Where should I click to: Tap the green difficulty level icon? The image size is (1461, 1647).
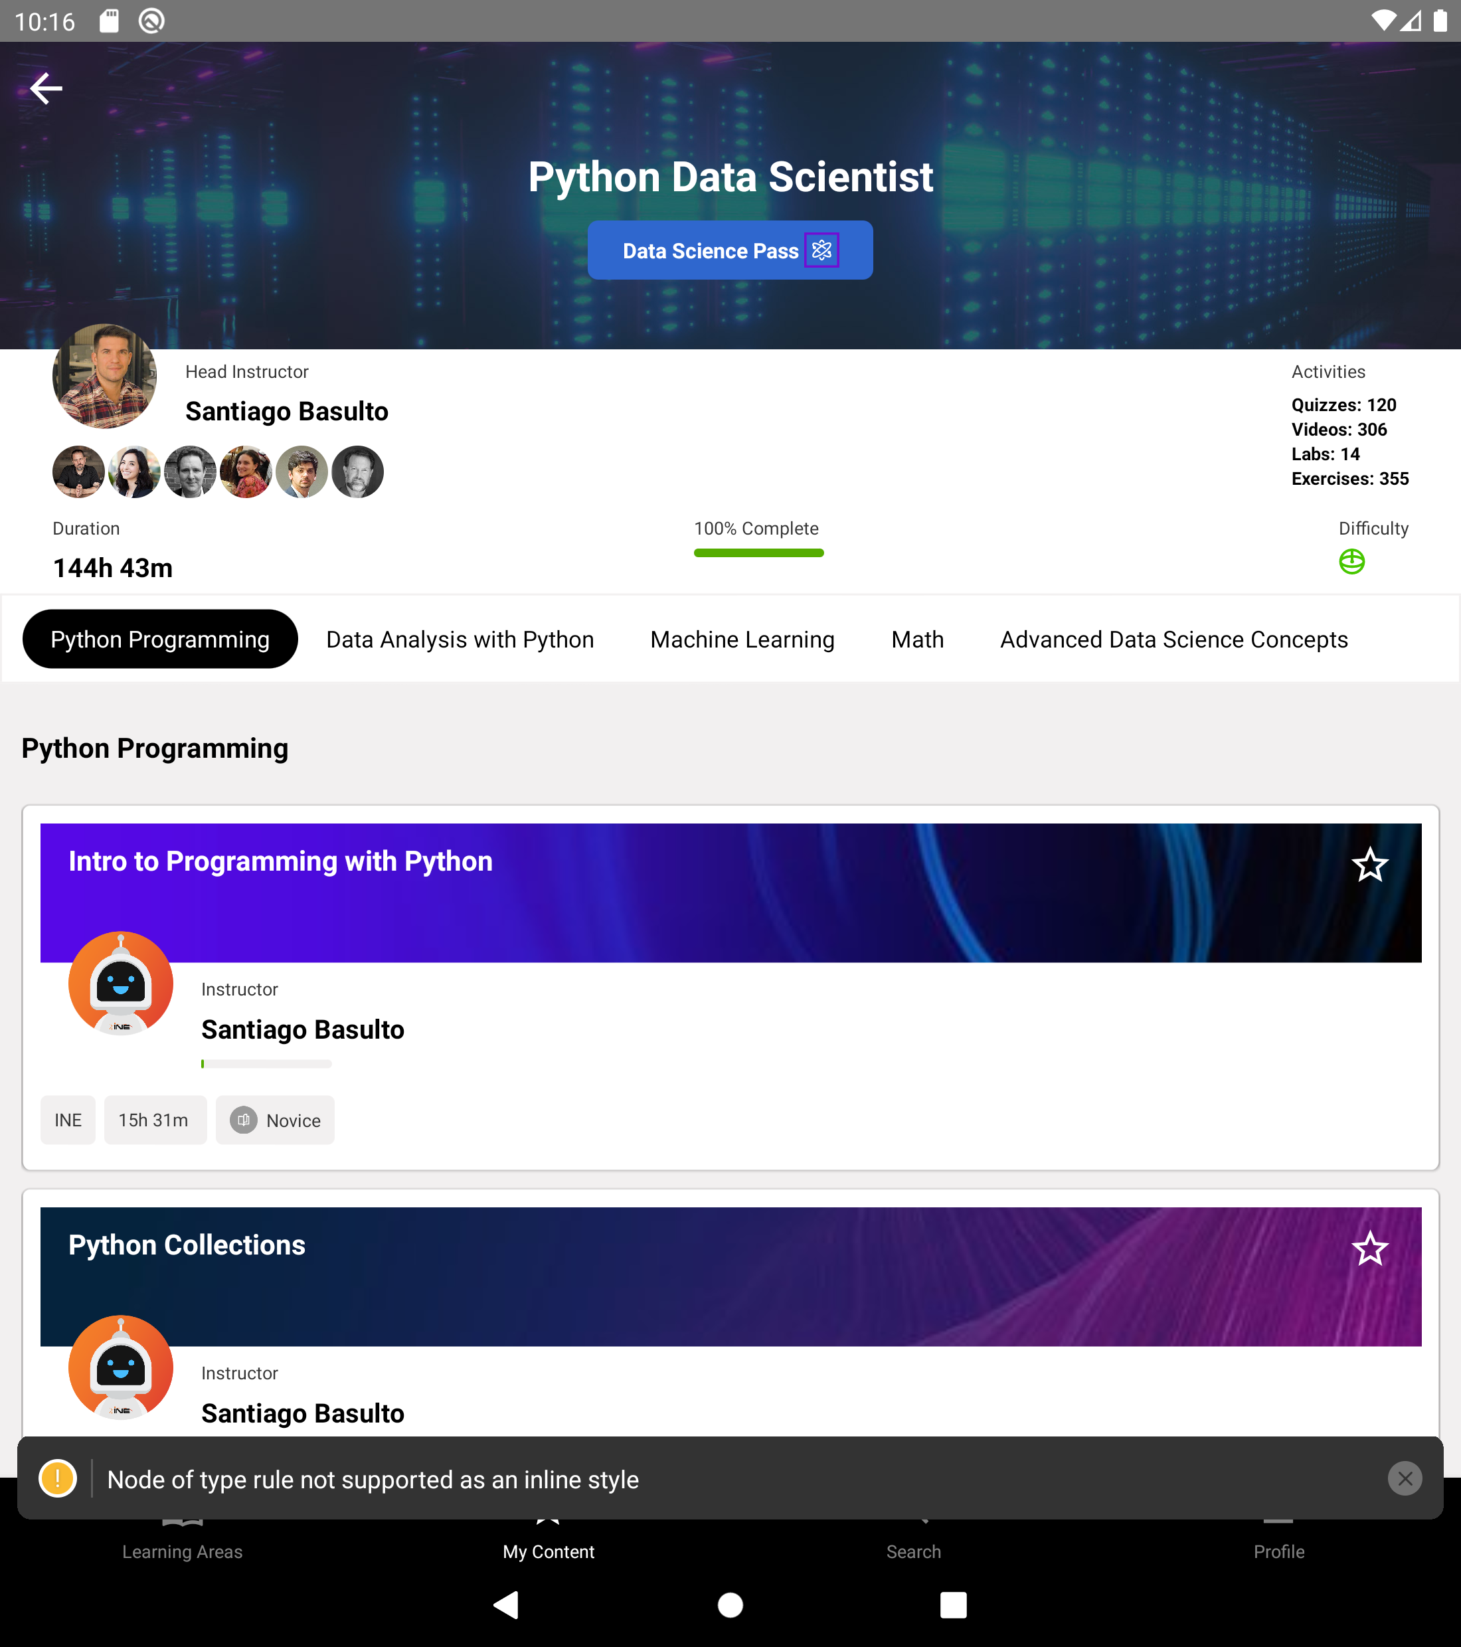tap(1351, 562)
